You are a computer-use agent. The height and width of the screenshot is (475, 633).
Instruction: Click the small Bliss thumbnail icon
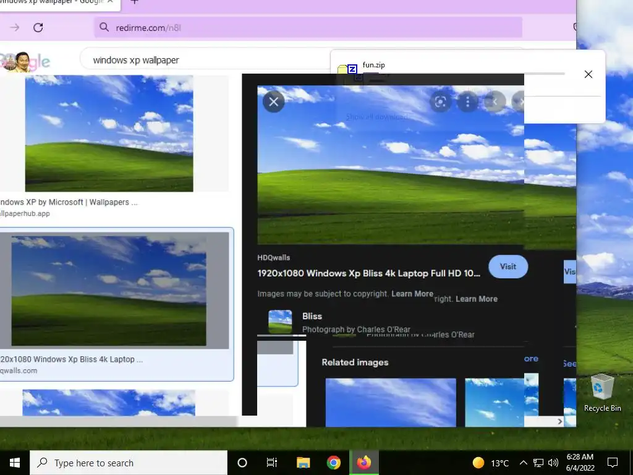[x=280, y=322]
